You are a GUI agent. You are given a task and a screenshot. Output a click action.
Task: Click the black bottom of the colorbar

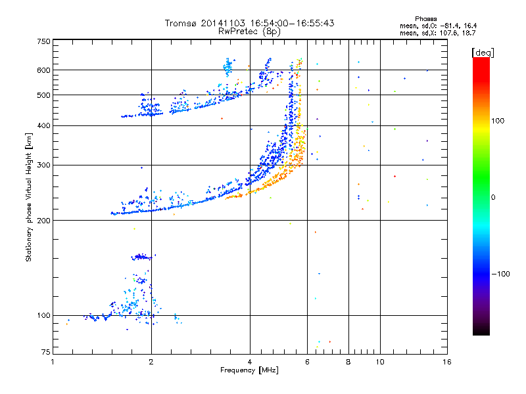481,330
